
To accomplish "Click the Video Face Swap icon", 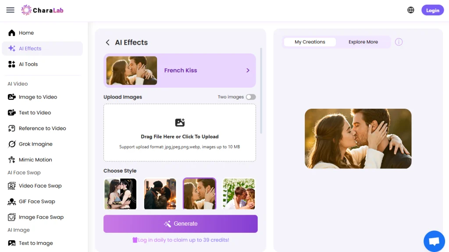I will 12,185.
